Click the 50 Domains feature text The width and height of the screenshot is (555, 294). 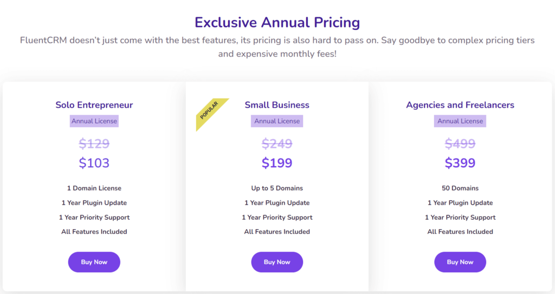click(x=460, y=188)
